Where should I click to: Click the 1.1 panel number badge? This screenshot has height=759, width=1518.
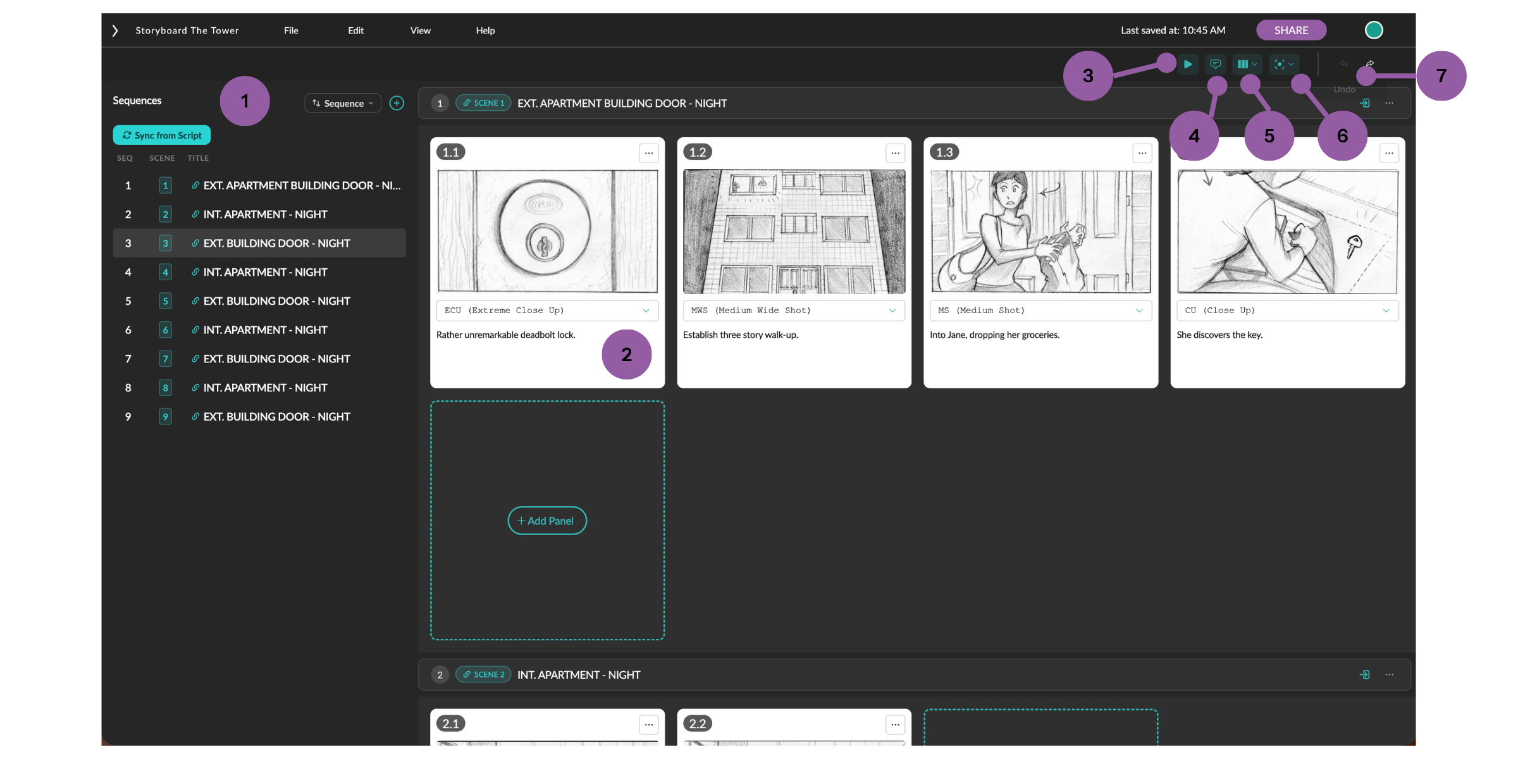click(x=451, y=152)
